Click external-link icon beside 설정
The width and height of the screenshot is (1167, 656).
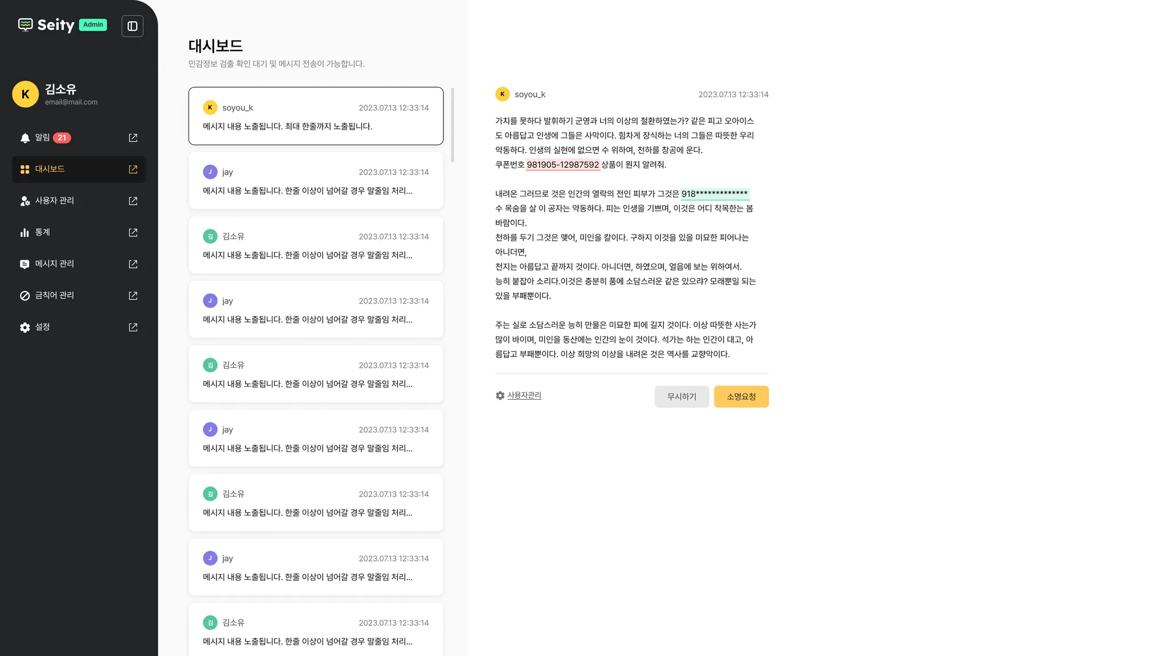(133, 327)
